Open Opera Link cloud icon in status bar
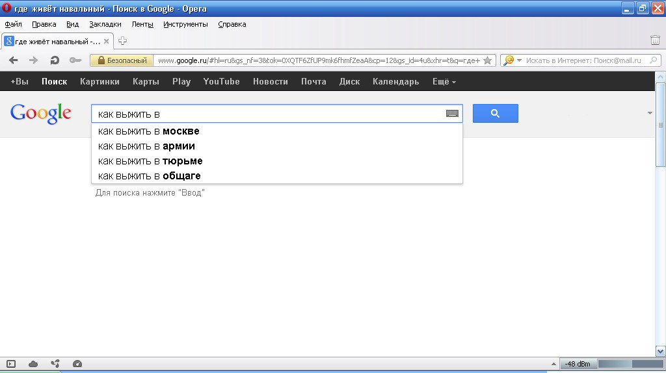The width and height of the screenshot is (666, 373). tap(33, 364)
